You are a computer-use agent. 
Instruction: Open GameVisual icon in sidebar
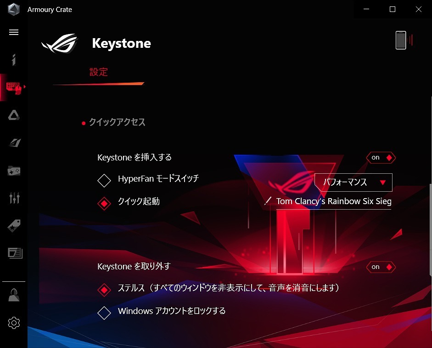14,143
